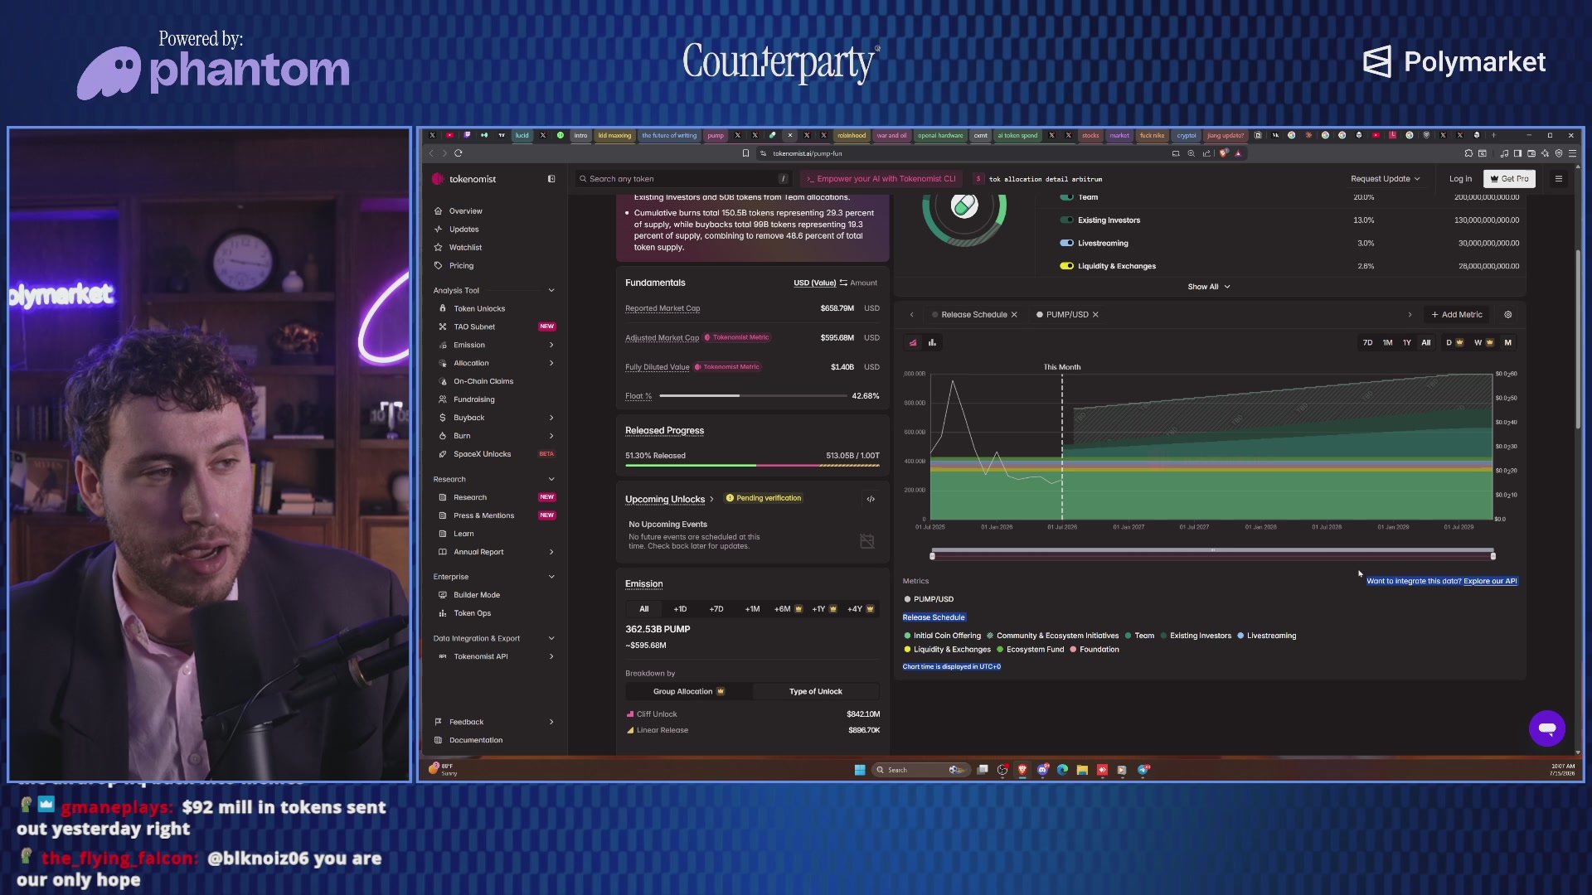1592x895 pixels.
Task: Open the embed code icon in Upcoming Unlocks
Action: pos(871,499)
